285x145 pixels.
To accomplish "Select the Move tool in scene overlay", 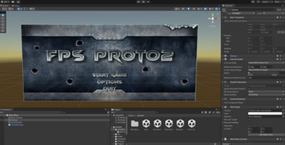I will pyautogui.click(x=3, y=18).
